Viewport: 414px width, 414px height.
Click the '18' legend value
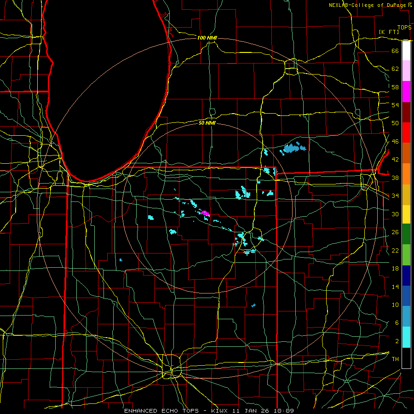pos(395,269)
